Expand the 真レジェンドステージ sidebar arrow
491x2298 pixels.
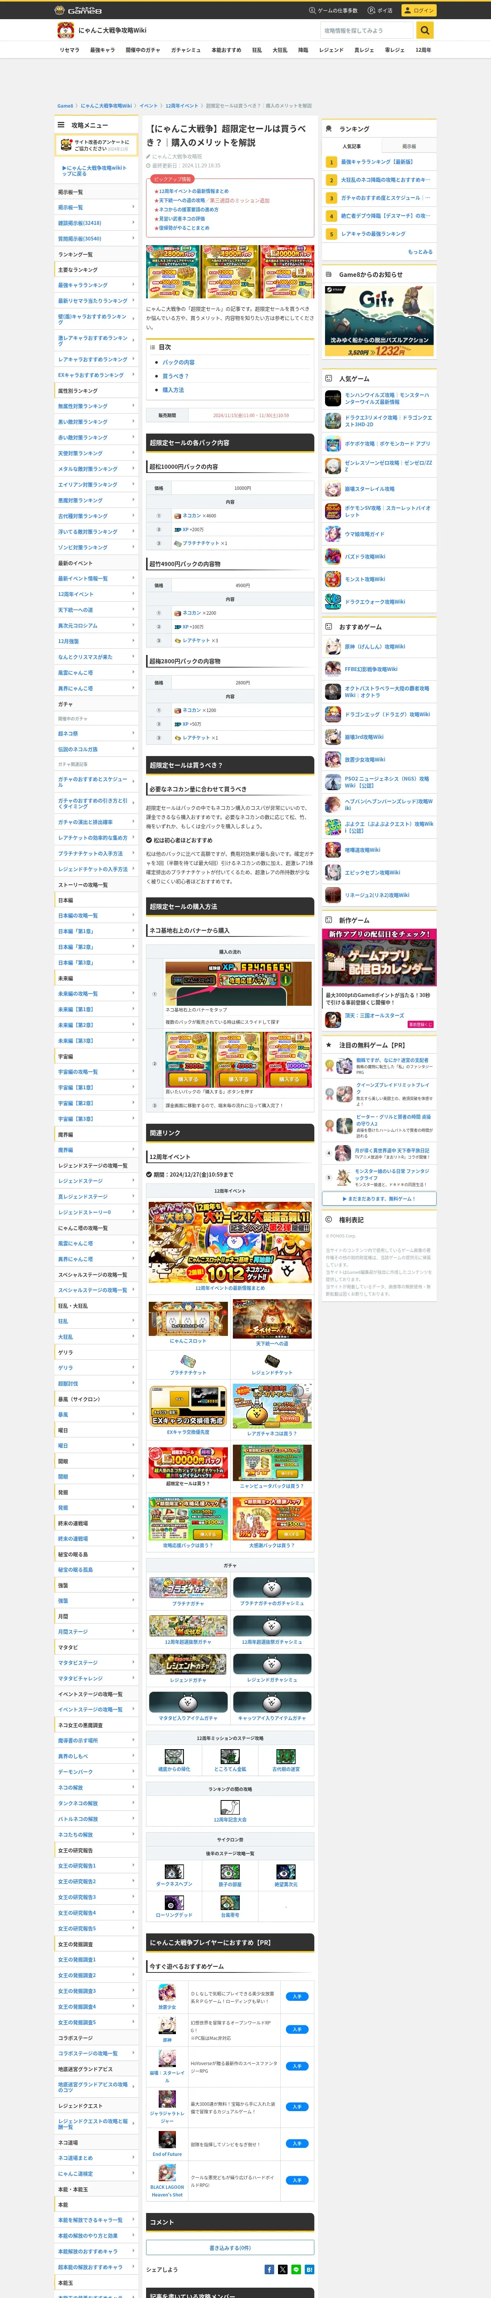[134, 1196]
